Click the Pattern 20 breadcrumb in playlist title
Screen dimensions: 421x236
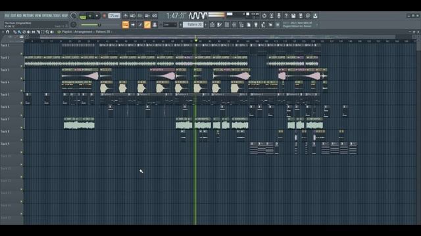pos(103,32)
